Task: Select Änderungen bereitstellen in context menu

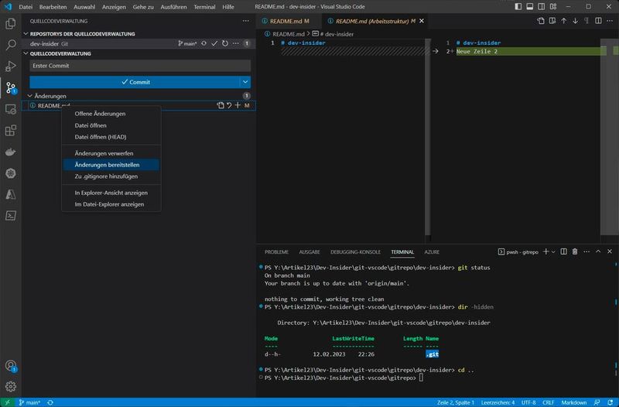Action: coord(111,165)
